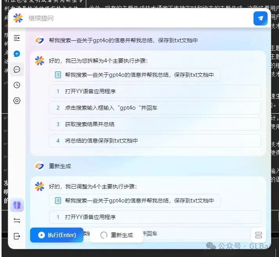Type in the 继续提问 input field

pyautogui.click(x=137, y=18)
